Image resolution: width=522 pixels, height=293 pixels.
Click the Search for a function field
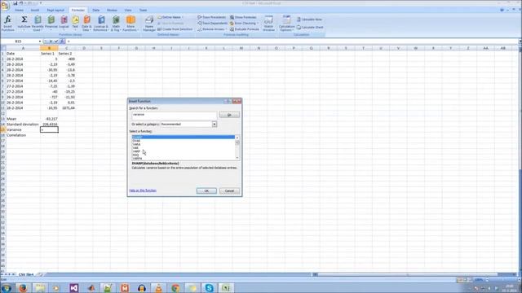pos(174,115)
